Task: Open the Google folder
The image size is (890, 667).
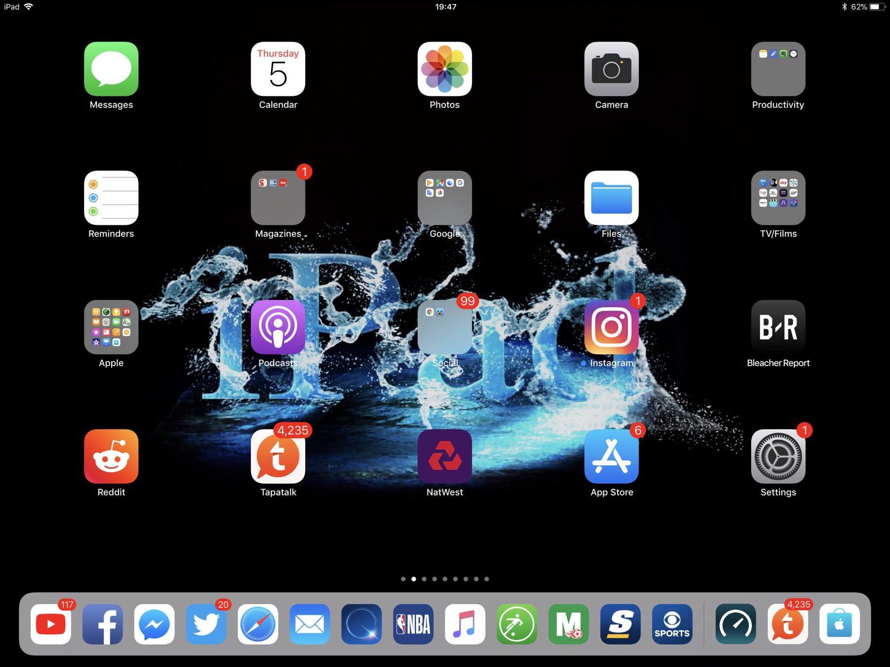Action: coord(445,198)
